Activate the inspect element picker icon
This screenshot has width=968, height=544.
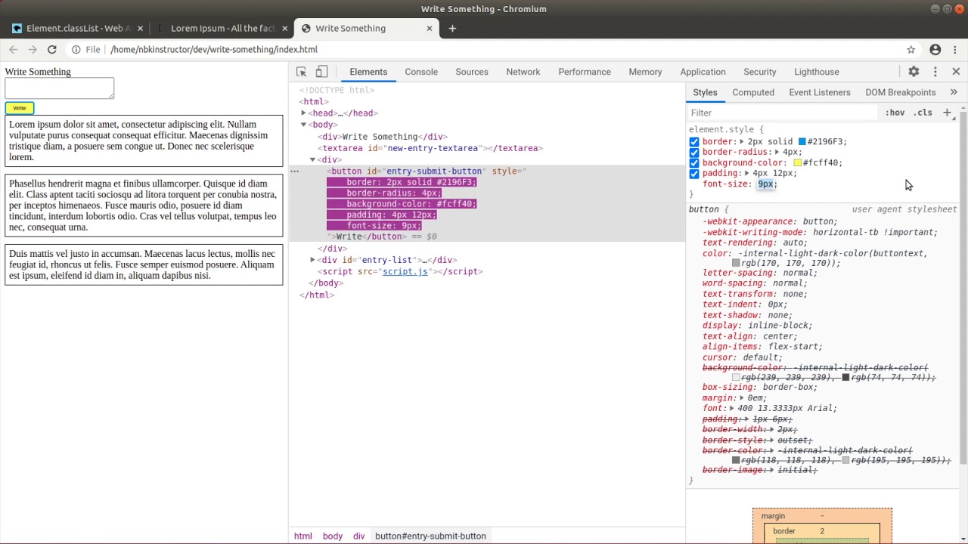pyautogui.click(x=301, y=72)
